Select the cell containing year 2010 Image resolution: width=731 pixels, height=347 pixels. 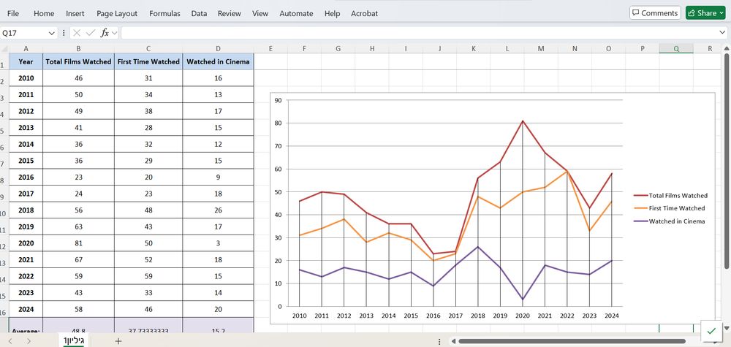pyautogui.click(x=26, y=78)
